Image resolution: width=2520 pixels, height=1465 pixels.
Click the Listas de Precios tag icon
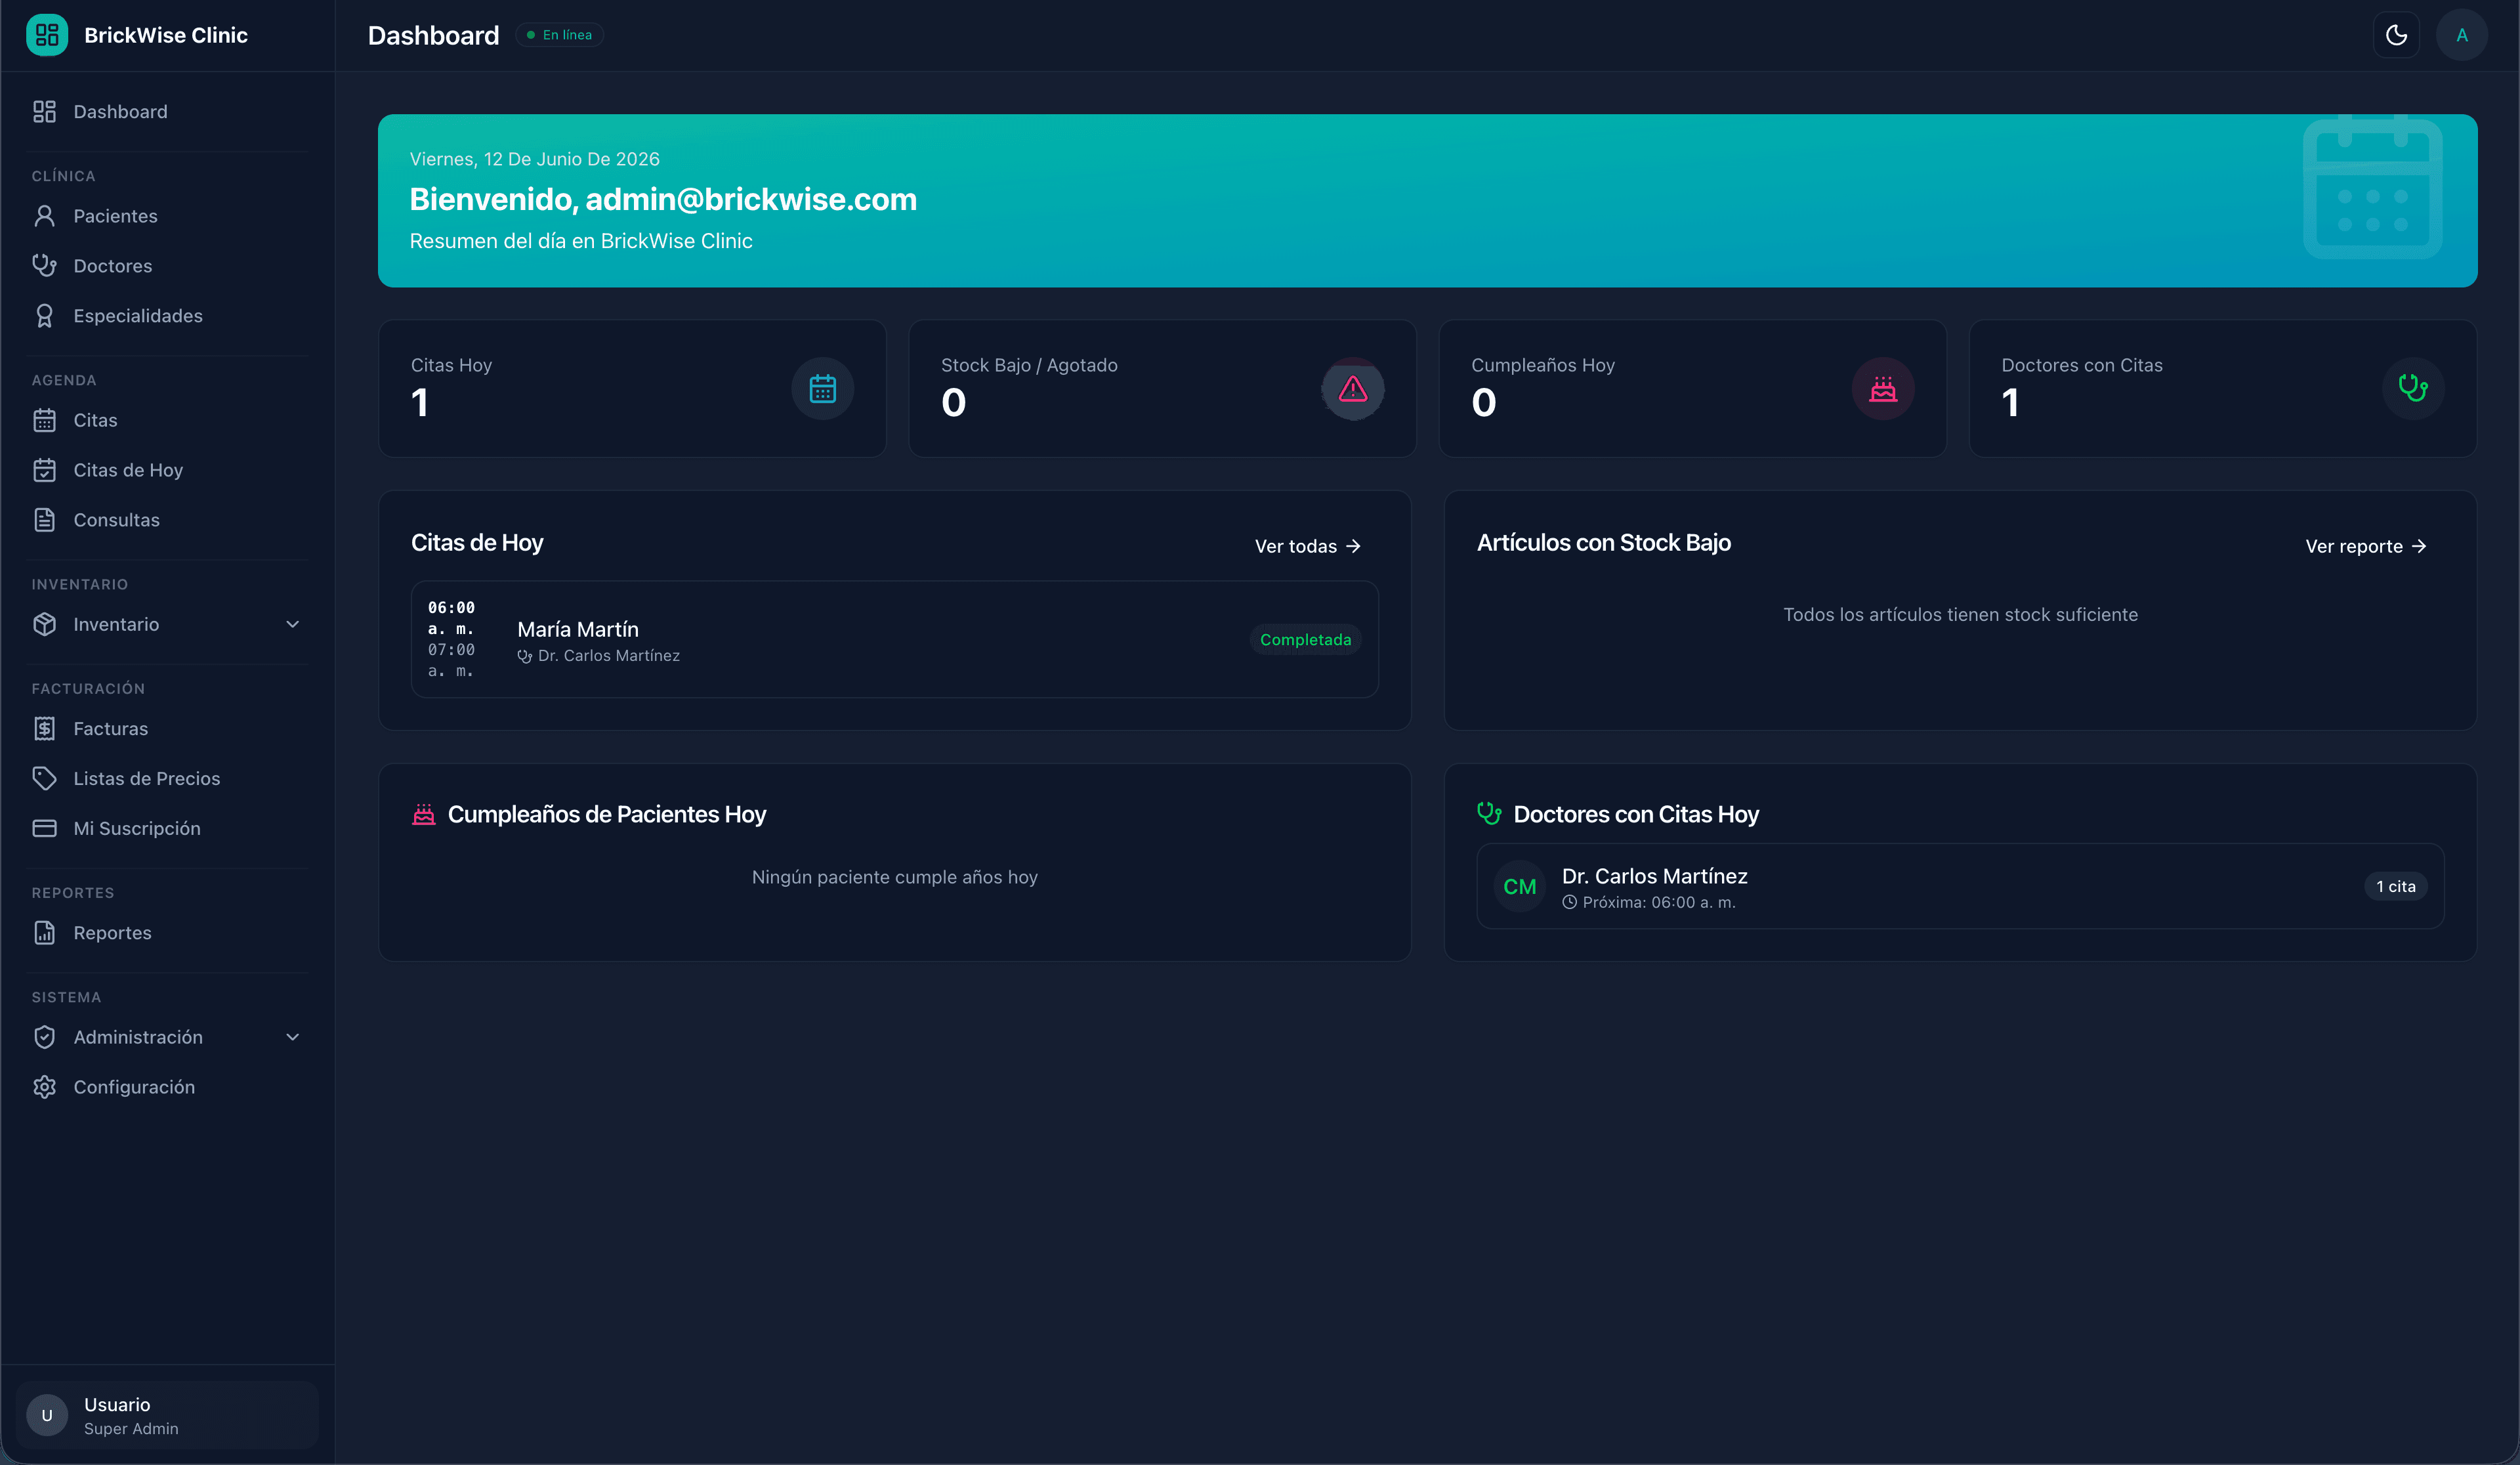tap(44, 778)
